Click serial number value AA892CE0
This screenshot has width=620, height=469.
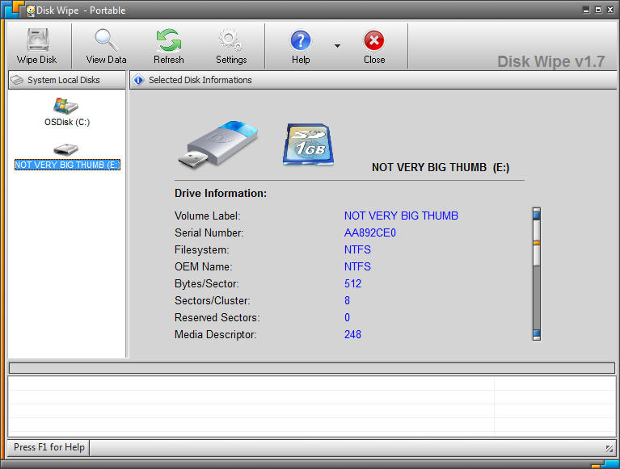369,233
